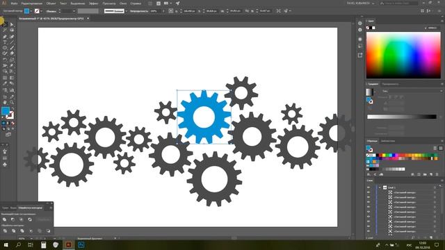
Task: Select the Line Segment tool
Action: pyautogui.click(x=12, y=42)
